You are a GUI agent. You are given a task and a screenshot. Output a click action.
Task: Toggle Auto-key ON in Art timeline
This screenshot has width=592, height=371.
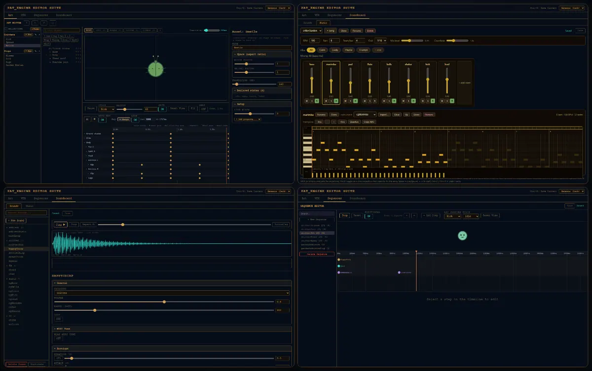103,120
